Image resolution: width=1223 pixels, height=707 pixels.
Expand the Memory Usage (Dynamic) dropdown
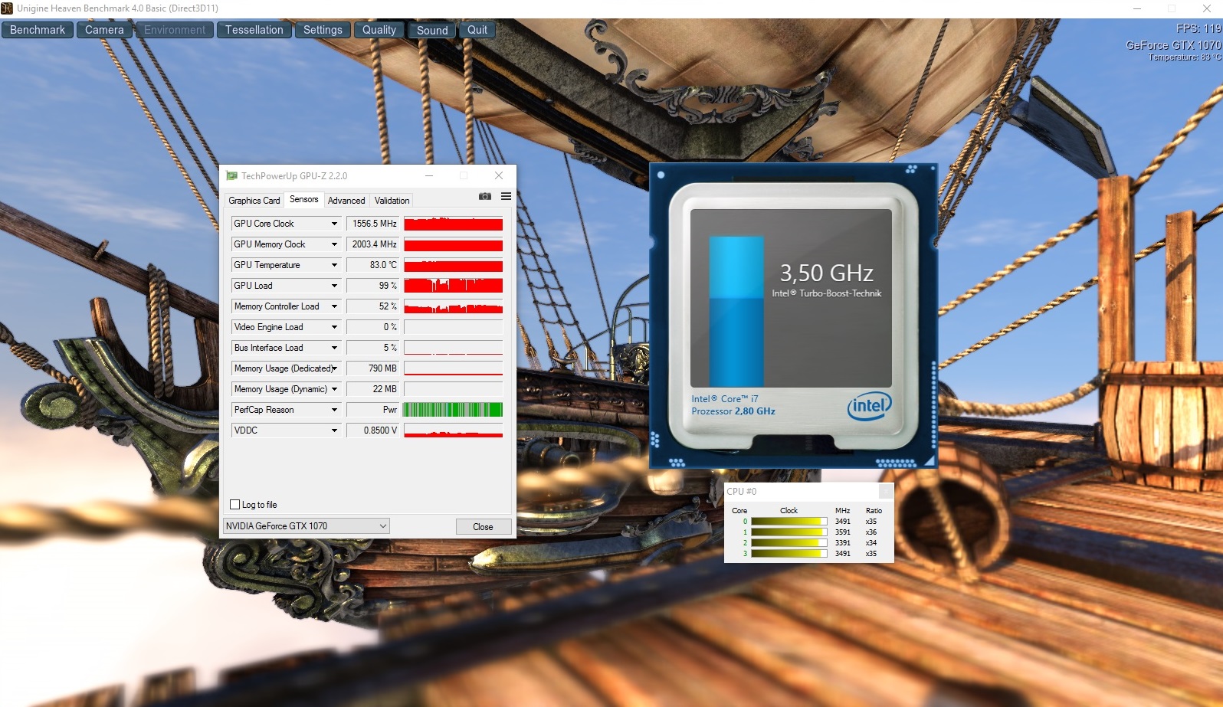point(334,389)
